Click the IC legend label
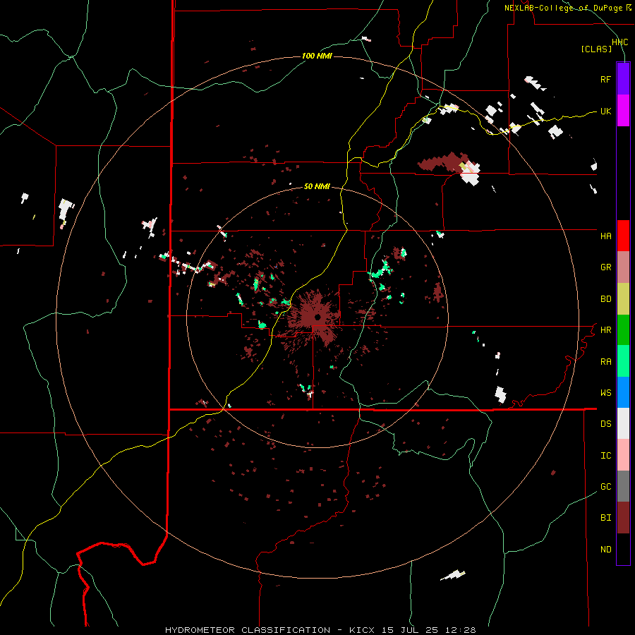This screenshot has width=635, height=635. click(x=605, y=456)
